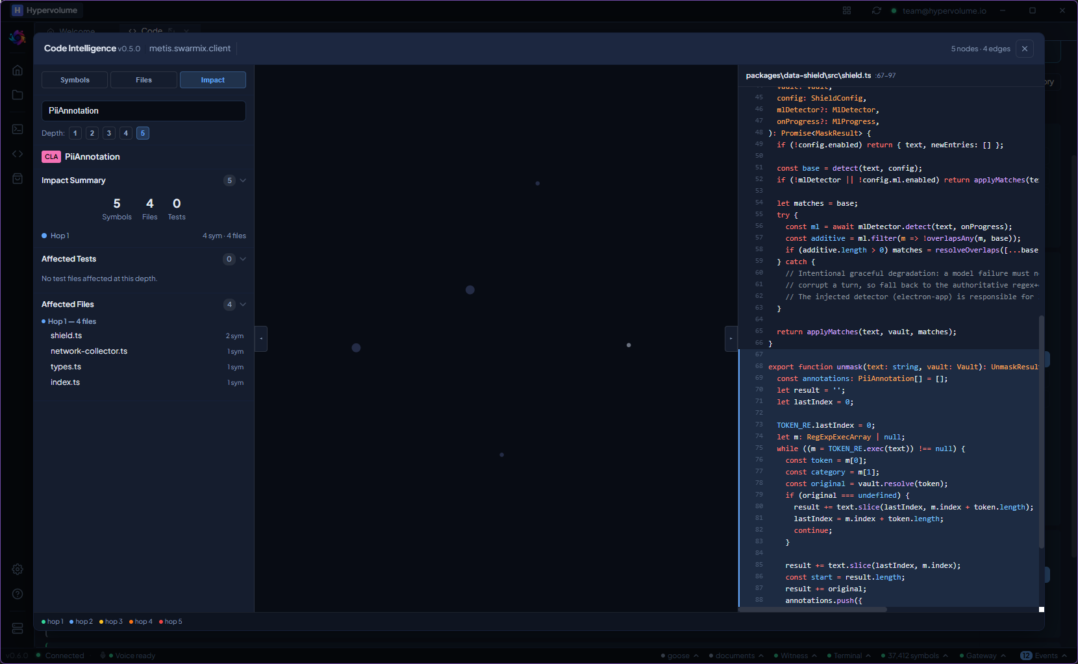Select the background Code tab

152,31
